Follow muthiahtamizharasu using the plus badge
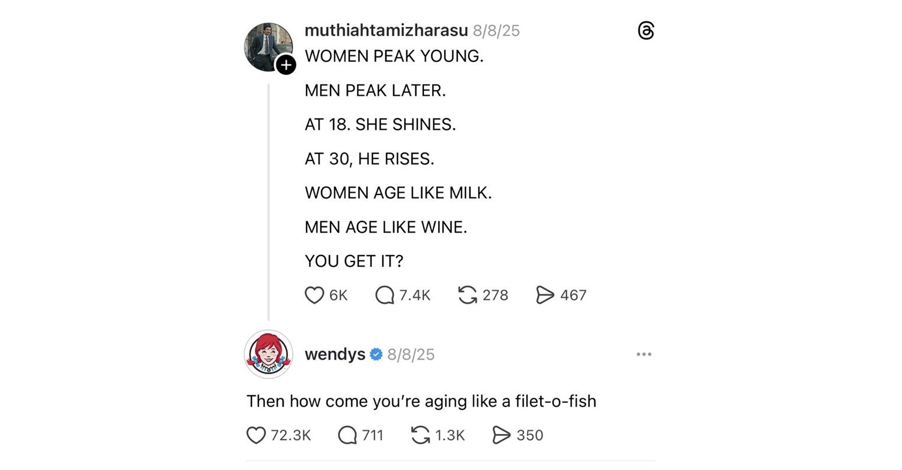Viewport: 902px width, 470px height. [x=286, y=65]
